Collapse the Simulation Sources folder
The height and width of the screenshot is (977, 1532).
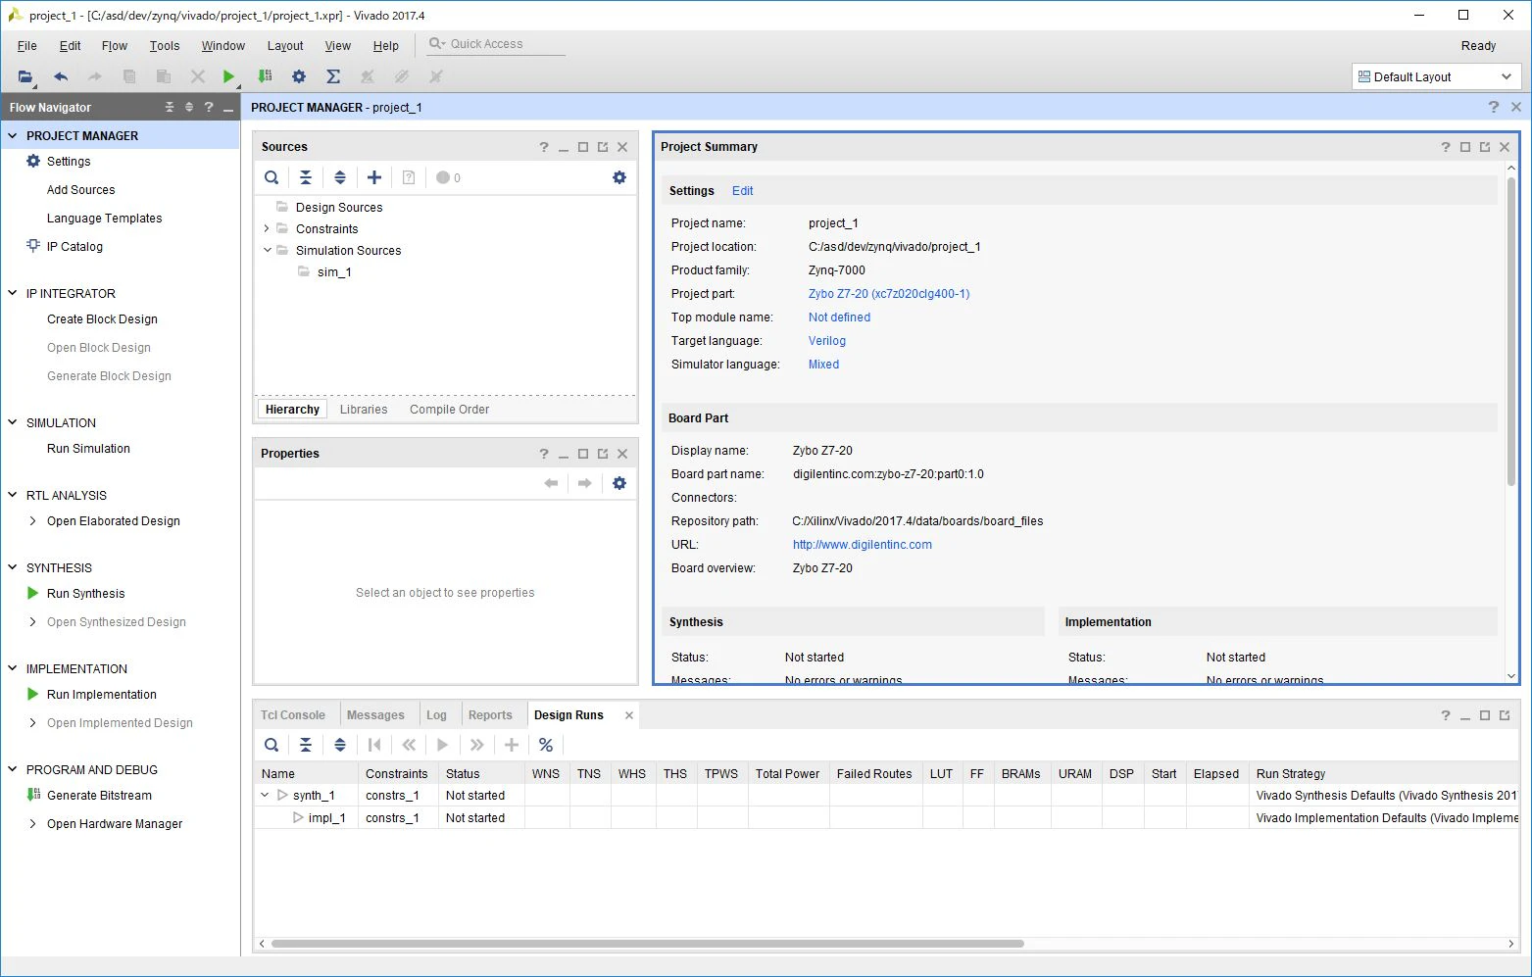tap(267, 250)
